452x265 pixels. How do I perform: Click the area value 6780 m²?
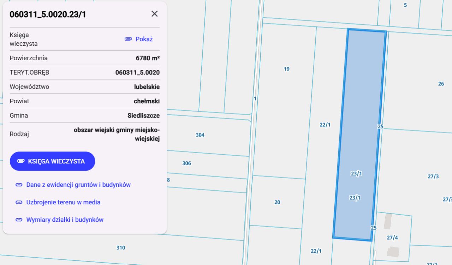148,58
